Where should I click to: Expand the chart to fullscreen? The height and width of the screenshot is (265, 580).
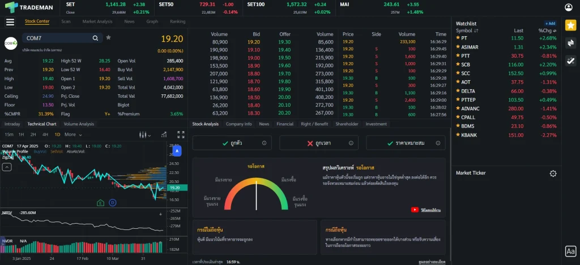[x=181, y=134]
